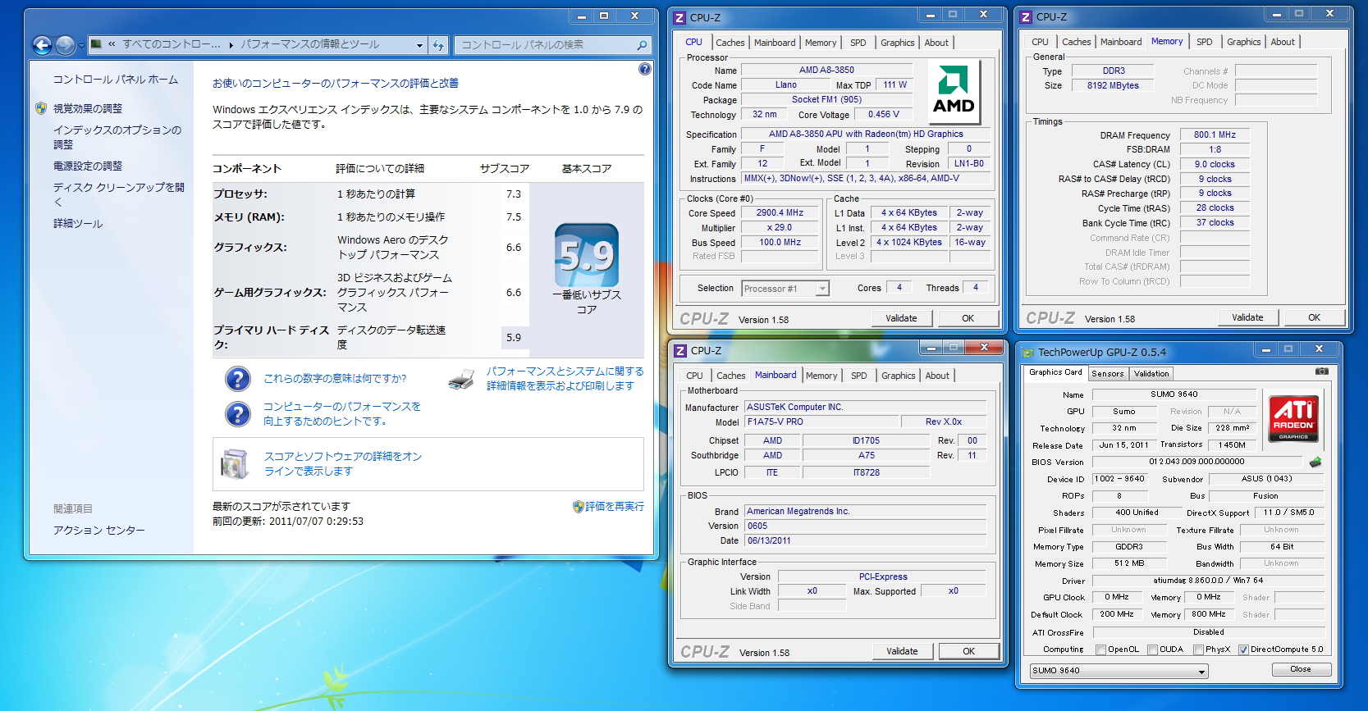
Task: Toggle the OpenCL checkbox in GPU-Z
Action: coord(1101,649)
